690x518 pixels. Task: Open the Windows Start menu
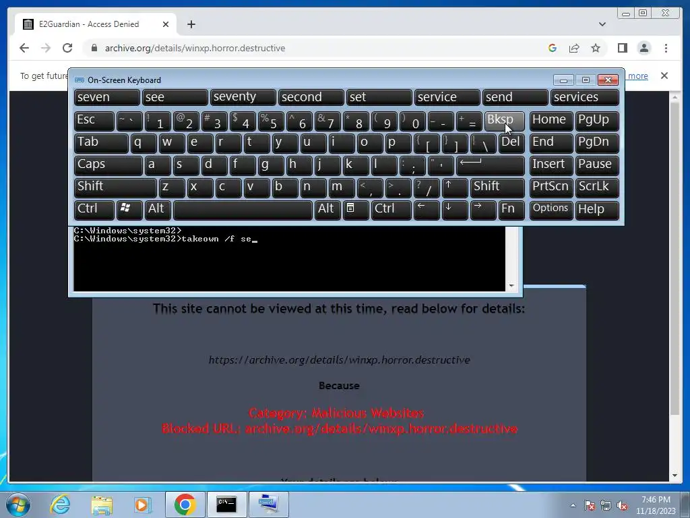coord(18,505)
